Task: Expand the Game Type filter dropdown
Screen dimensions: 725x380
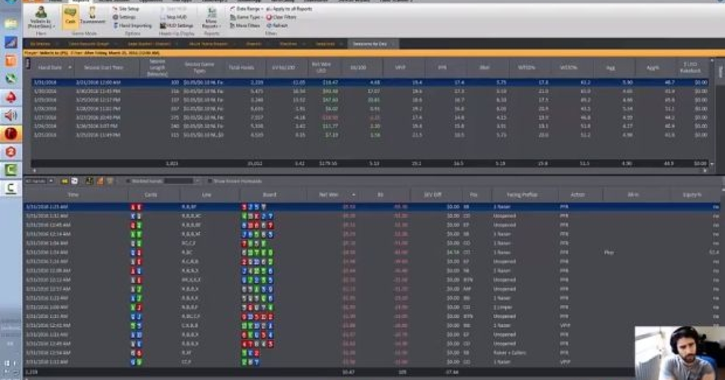Action: (x=246, y=17)
